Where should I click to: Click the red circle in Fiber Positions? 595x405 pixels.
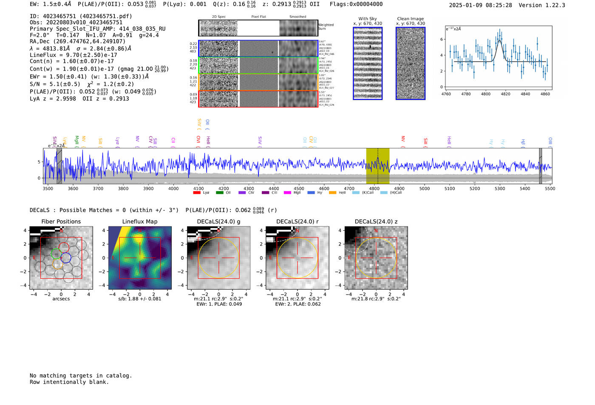[64, 247]
